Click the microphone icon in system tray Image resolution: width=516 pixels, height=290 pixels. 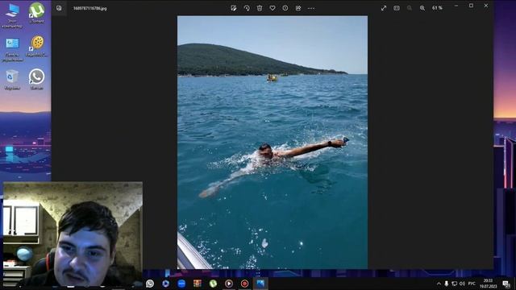446,284
